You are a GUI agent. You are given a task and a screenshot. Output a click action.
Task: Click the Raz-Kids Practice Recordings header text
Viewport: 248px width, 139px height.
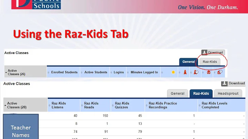(x=163, y=105)
